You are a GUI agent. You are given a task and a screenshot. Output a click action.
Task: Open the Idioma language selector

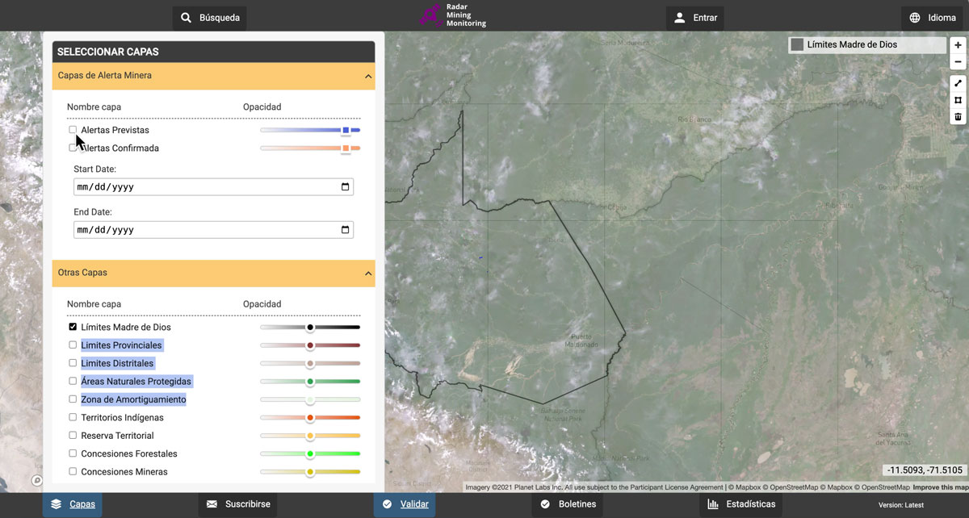click(933, 17)
